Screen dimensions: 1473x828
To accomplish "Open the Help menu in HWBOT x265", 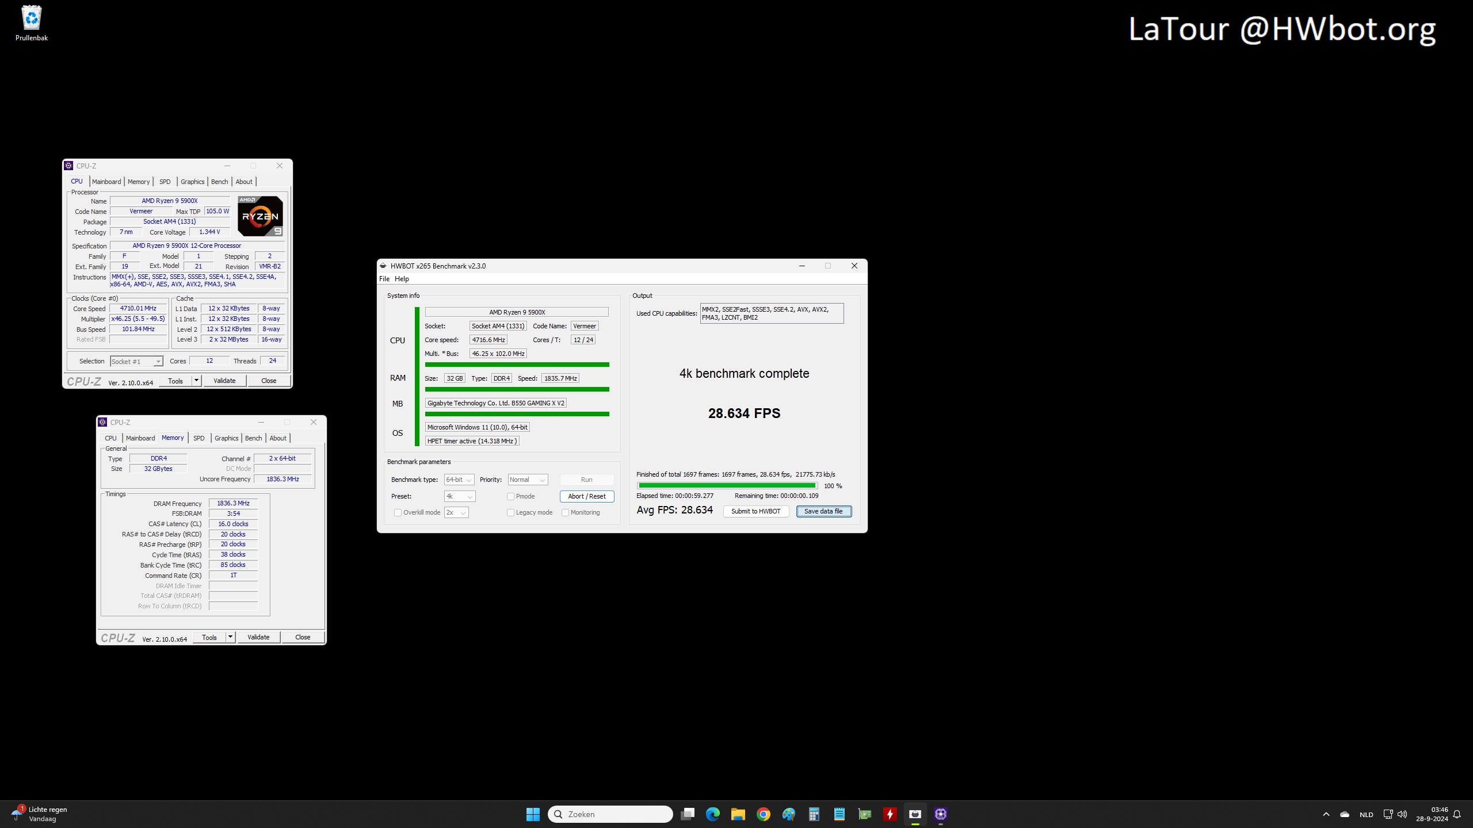I will click(x=402, y=279).
